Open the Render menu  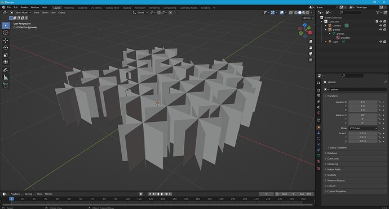tap(24, 7)
